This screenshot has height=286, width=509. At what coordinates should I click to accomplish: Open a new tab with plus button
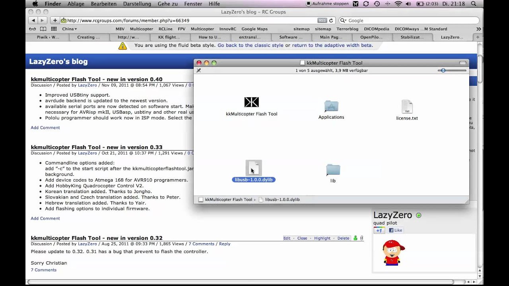click(478, 37)
